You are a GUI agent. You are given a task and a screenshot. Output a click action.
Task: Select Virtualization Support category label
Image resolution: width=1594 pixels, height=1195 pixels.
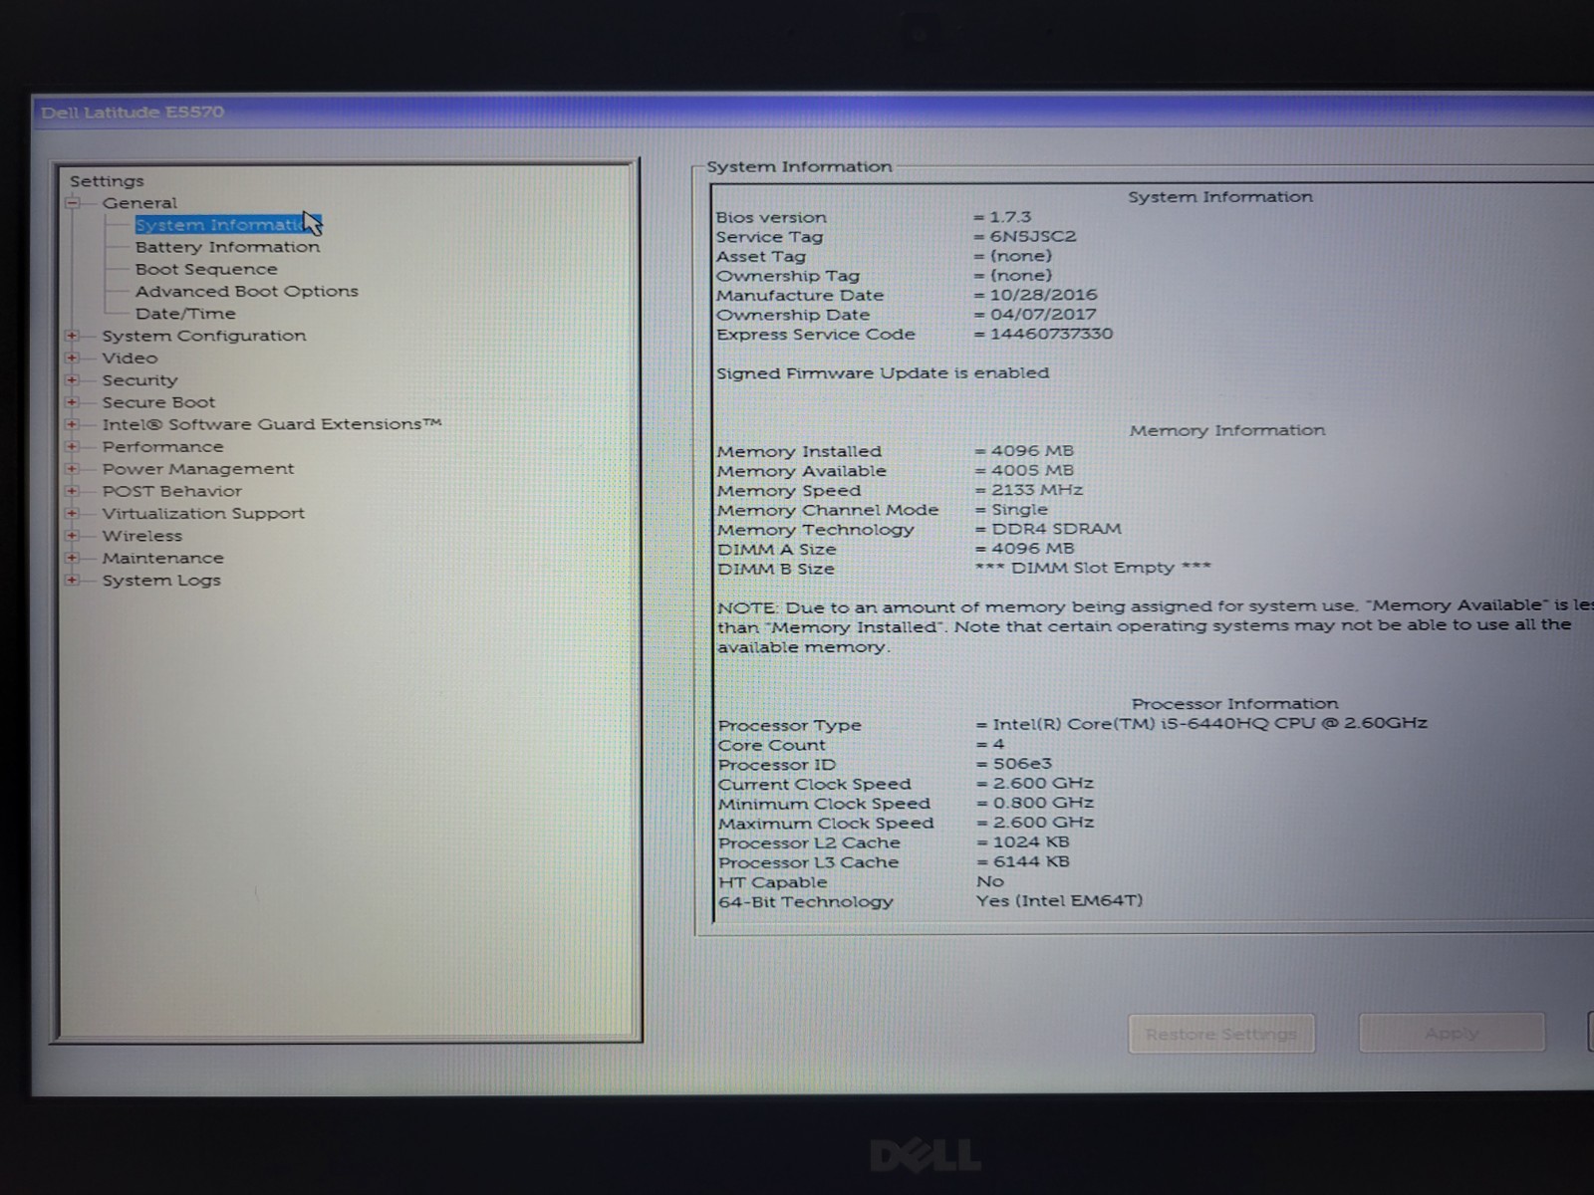[203, 513]
